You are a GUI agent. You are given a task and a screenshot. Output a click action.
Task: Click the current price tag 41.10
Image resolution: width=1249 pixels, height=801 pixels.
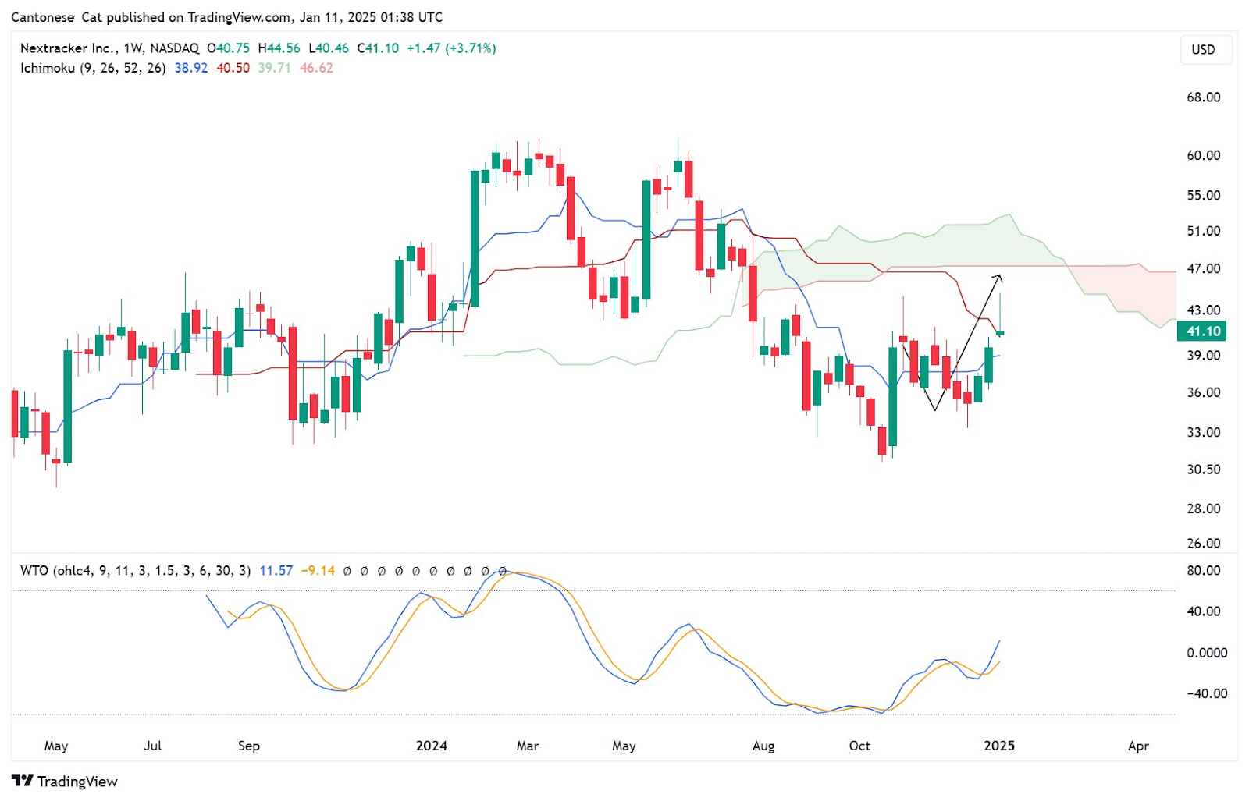pos(1202,331)
